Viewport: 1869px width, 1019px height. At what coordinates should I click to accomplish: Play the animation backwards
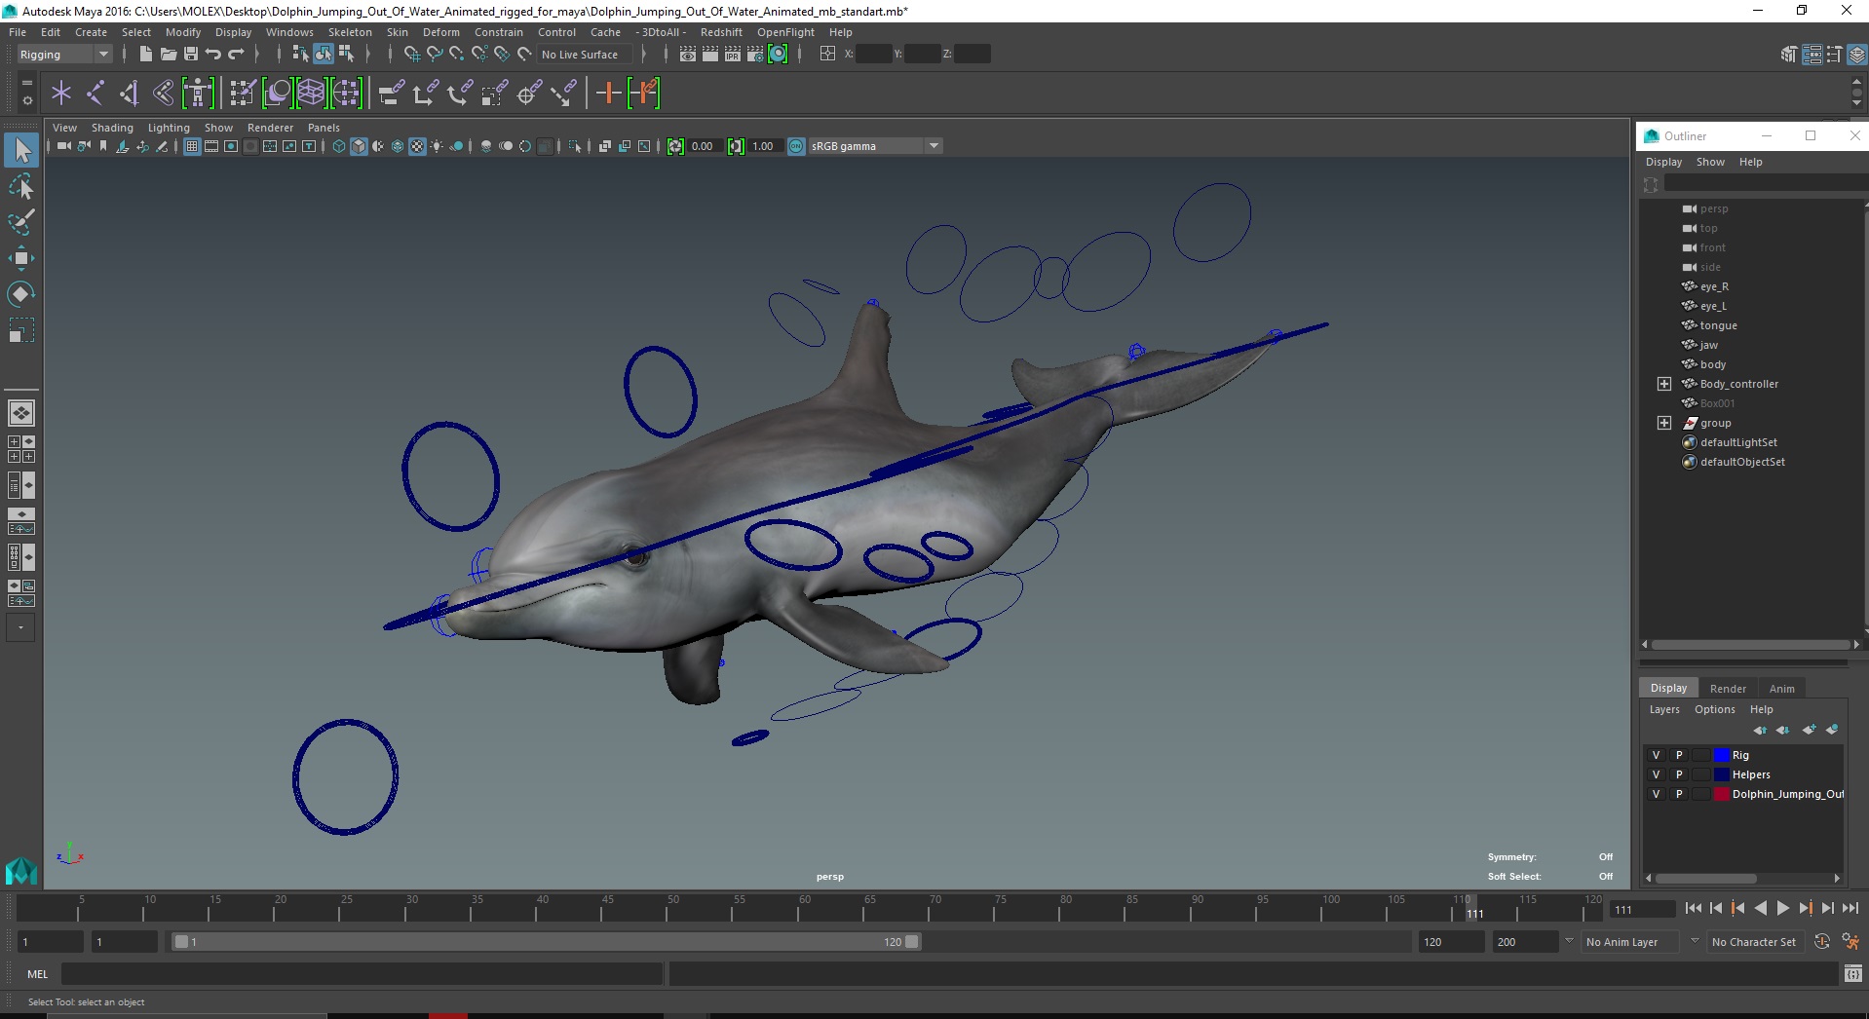point(1760,908)
